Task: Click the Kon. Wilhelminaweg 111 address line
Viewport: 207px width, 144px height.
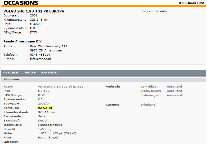Action: click(x=49, y=46)
